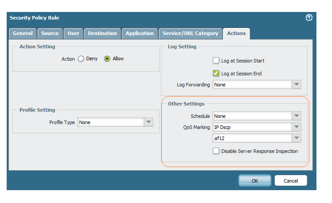
Task: Open the Source tab
Action: click(50, 33)
